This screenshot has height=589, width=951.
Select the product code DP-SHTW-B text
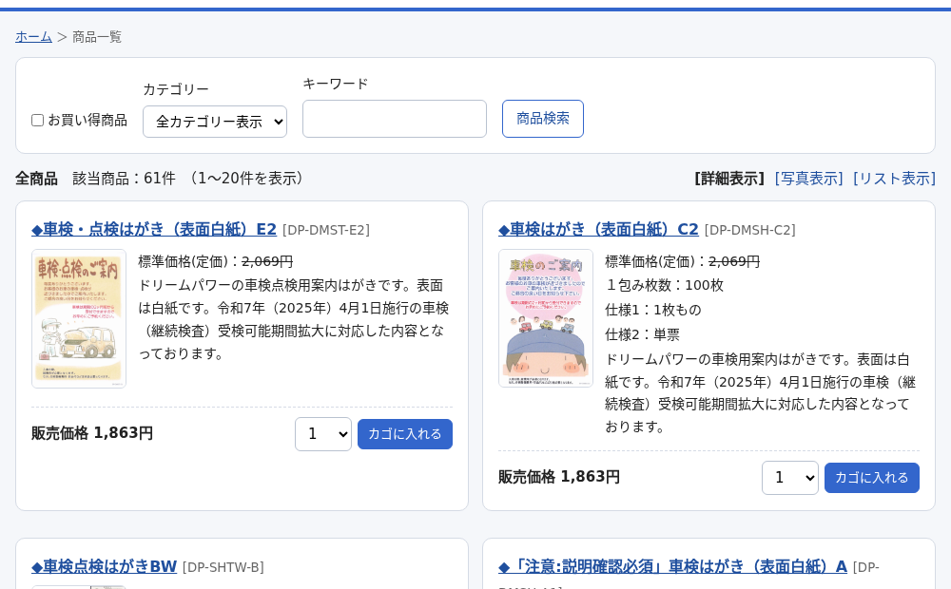coord(223,567)
